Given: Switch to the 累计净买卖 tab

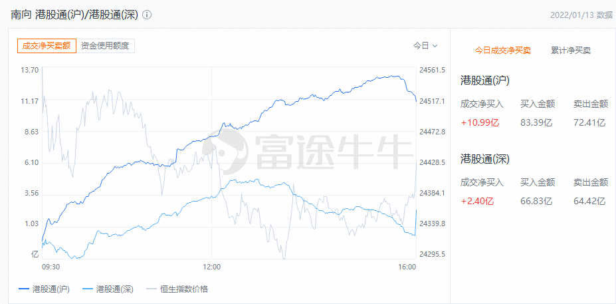Looking at the screenshot, I should (571, 50).
